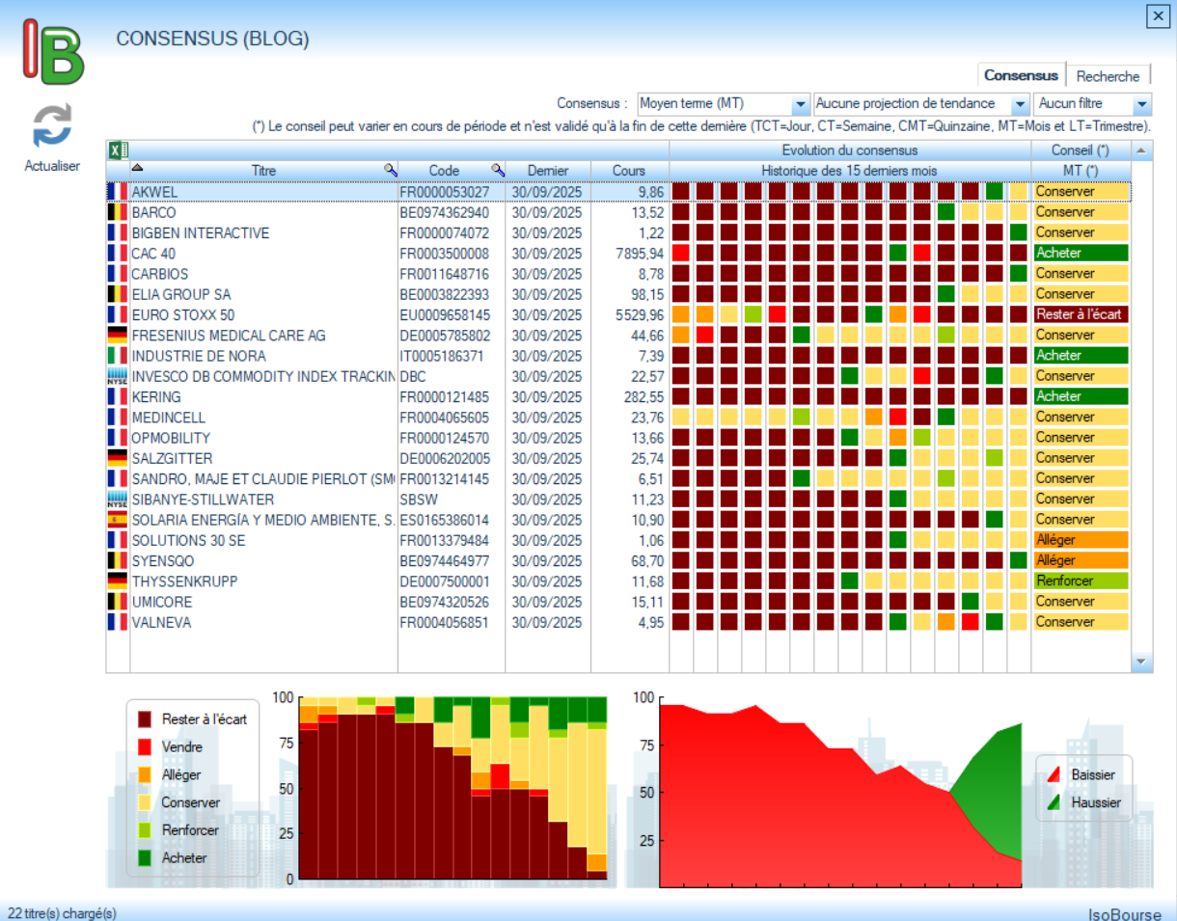Click the Alléger orange legend swatch

pyautogui.click(x=145, y=774)
